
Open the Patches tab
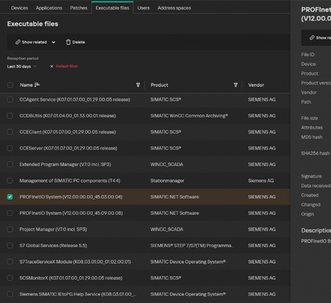tap(79, 8)
